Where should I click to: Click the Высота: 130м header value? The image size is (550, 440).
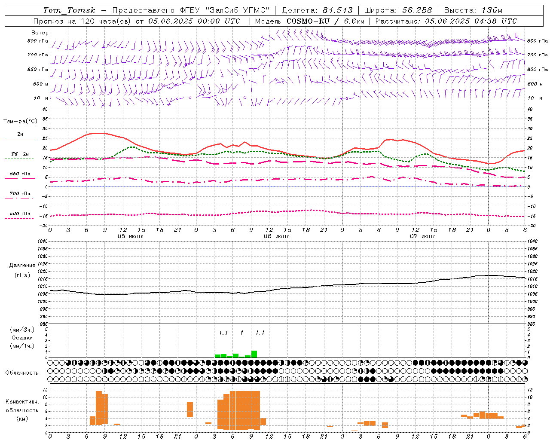tap(473, 10)
